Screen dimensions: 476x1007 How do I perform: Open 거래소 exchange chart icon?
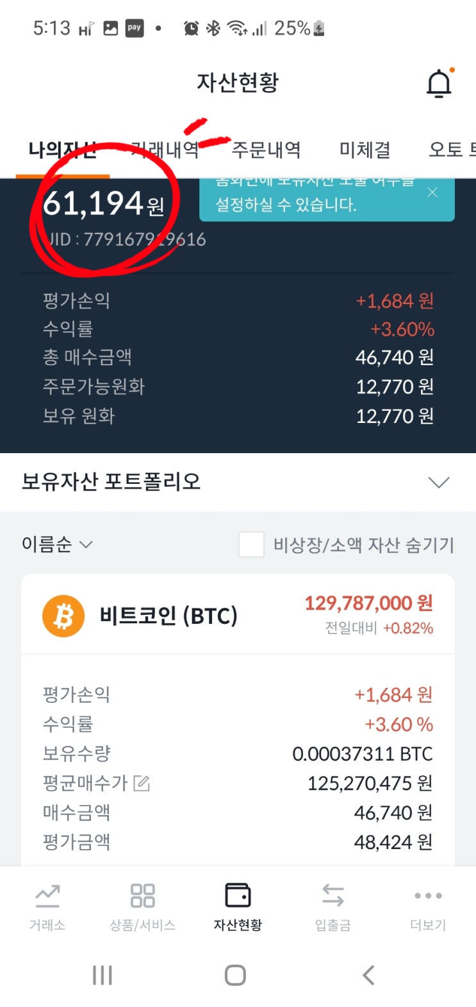click(47, 896)
